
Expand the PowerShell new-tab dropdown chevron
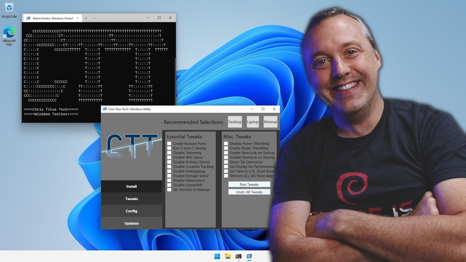click(94, 18)
